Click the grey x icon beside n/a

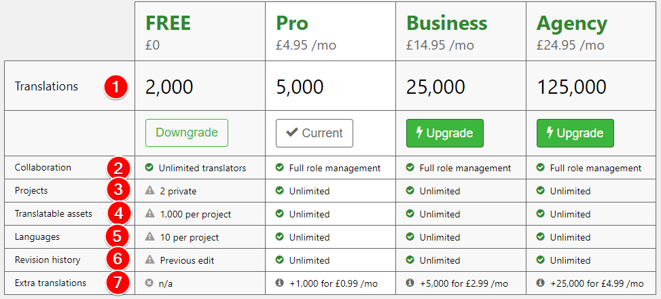tap(149, 283)
